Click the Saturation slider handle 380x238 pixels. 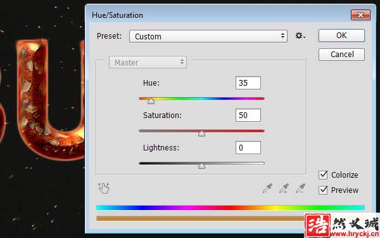click(x=201, y=133)
